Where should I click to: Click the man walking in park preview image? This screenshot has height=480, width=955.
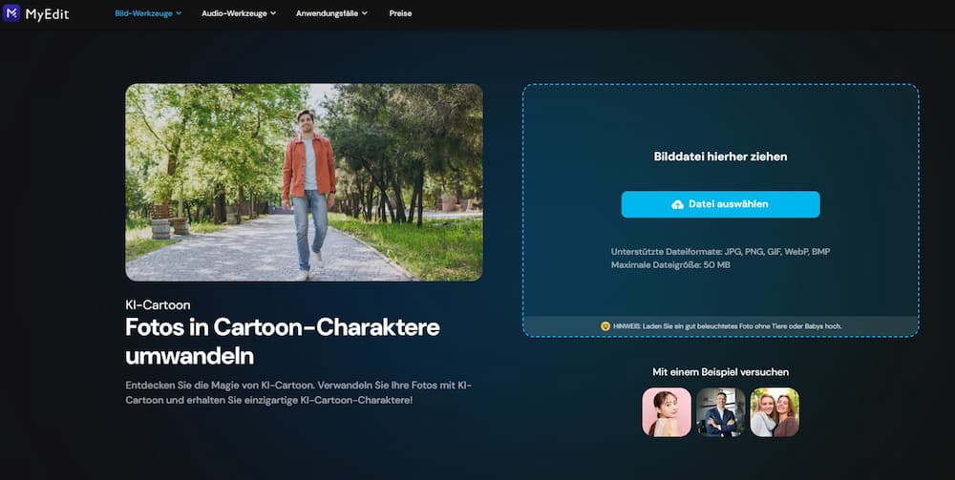click(304, 182)
